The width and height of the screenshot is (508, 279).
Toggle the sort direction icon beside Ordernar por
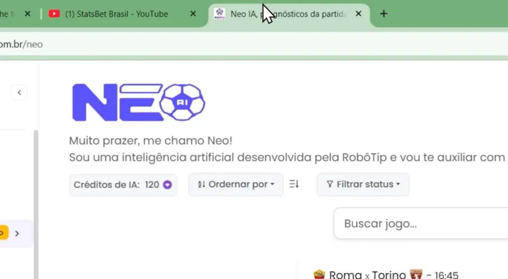coord(294,185)
